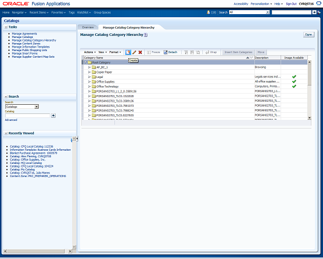Click Sign Out link

click(x=291, y=4)
